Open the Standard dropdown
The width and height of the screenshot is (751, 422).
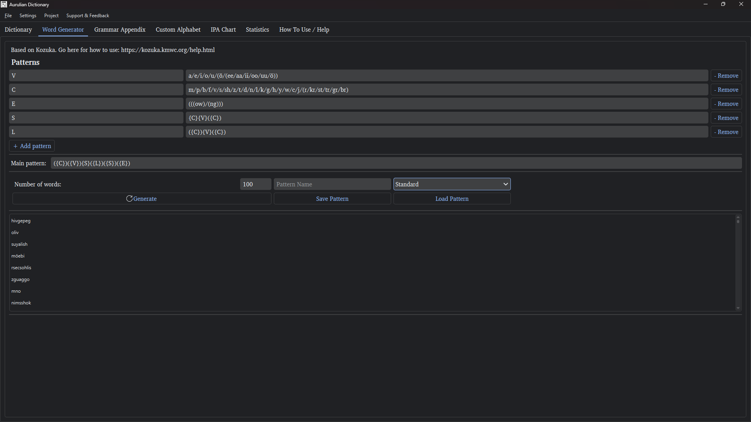coord(452,184)
